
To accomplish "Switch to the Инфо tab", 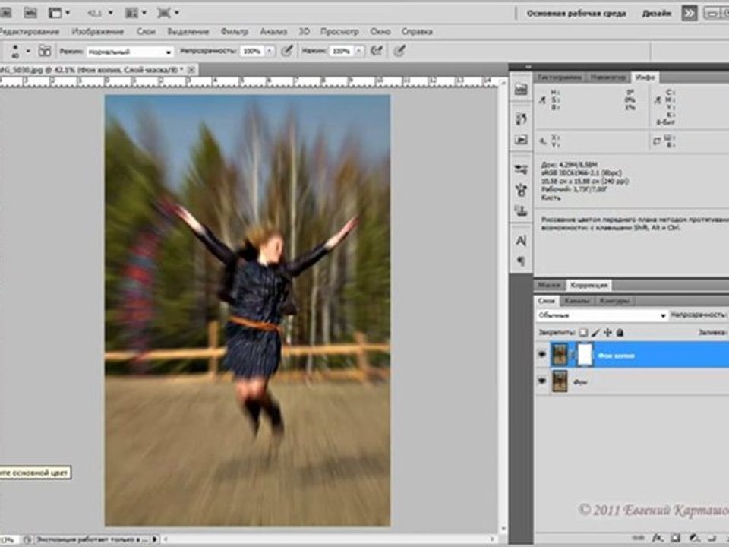I will [645, 77].
